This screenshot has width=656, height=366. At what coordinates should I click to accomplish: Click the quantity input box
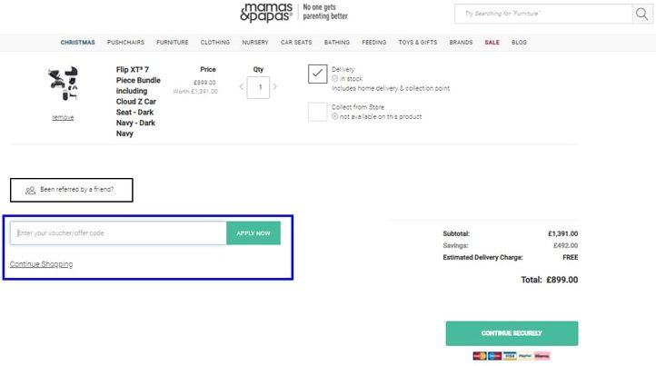(258, 87)
